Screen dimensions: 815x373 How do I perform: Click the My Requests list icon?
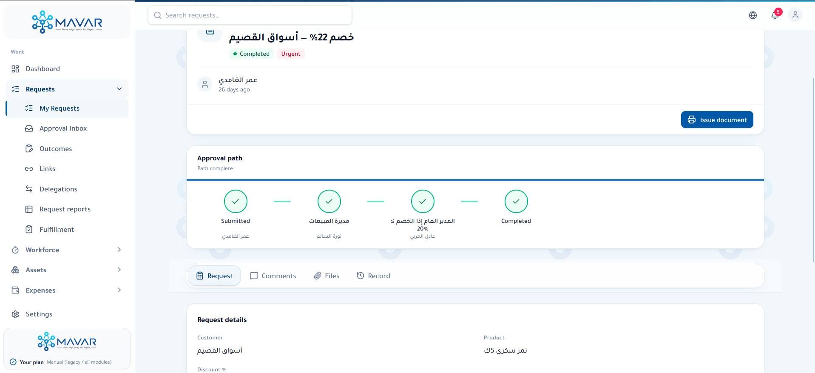tap(29, 108)
